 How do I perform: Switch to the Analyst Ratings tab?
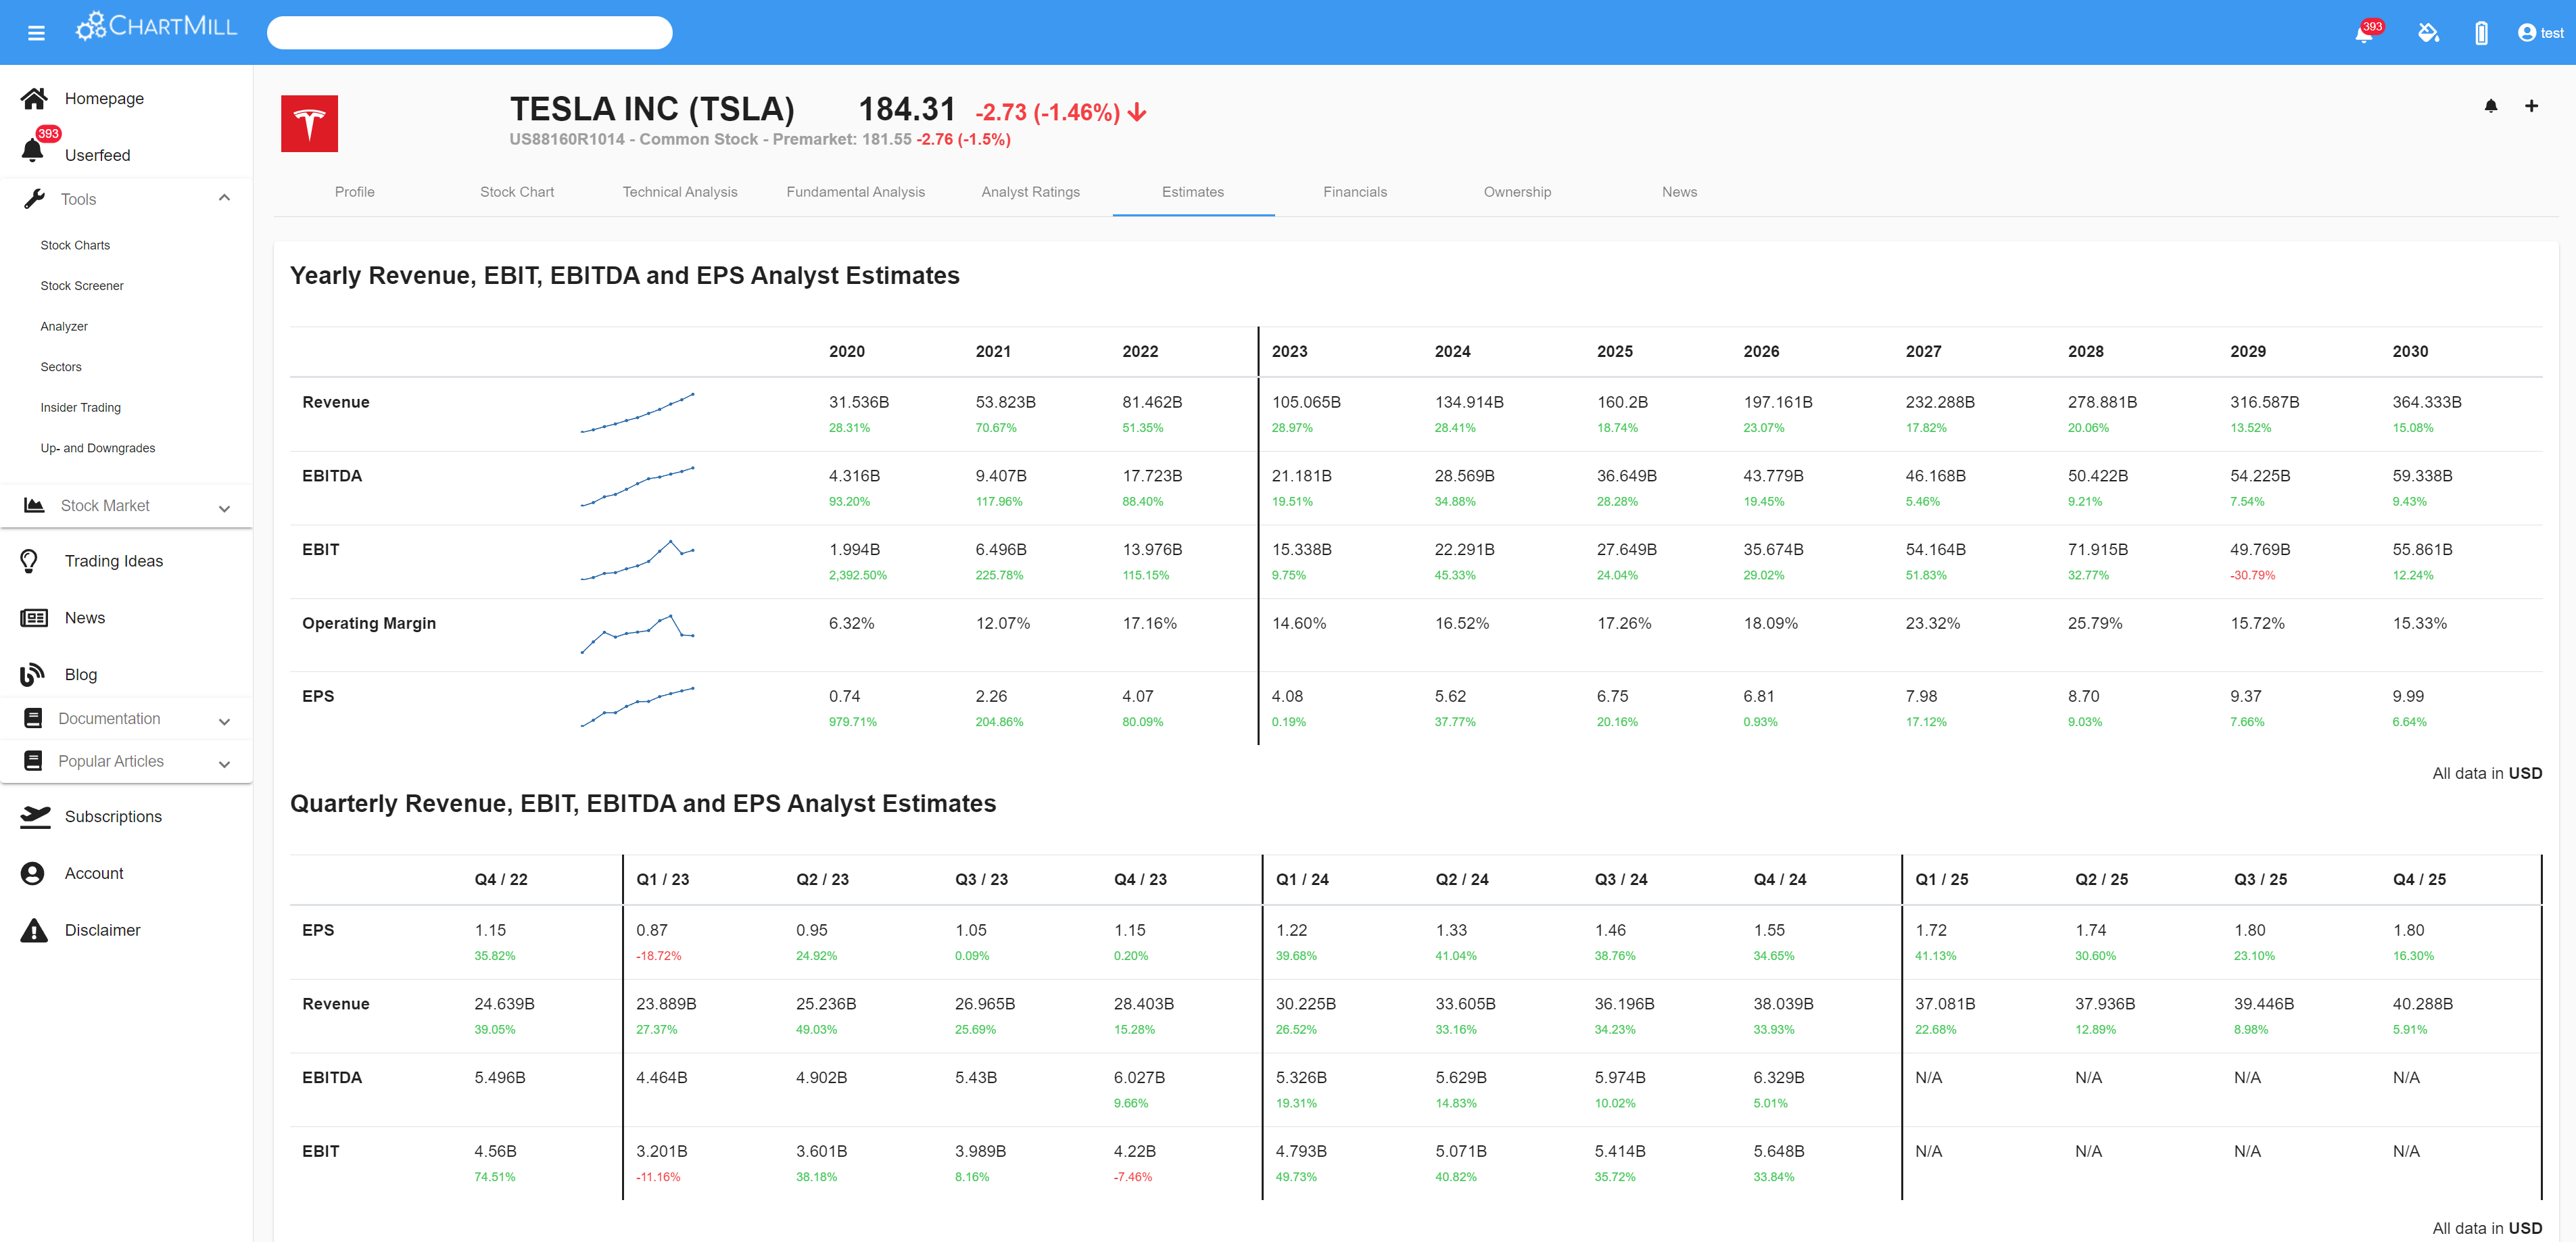tap(1031, 192)
